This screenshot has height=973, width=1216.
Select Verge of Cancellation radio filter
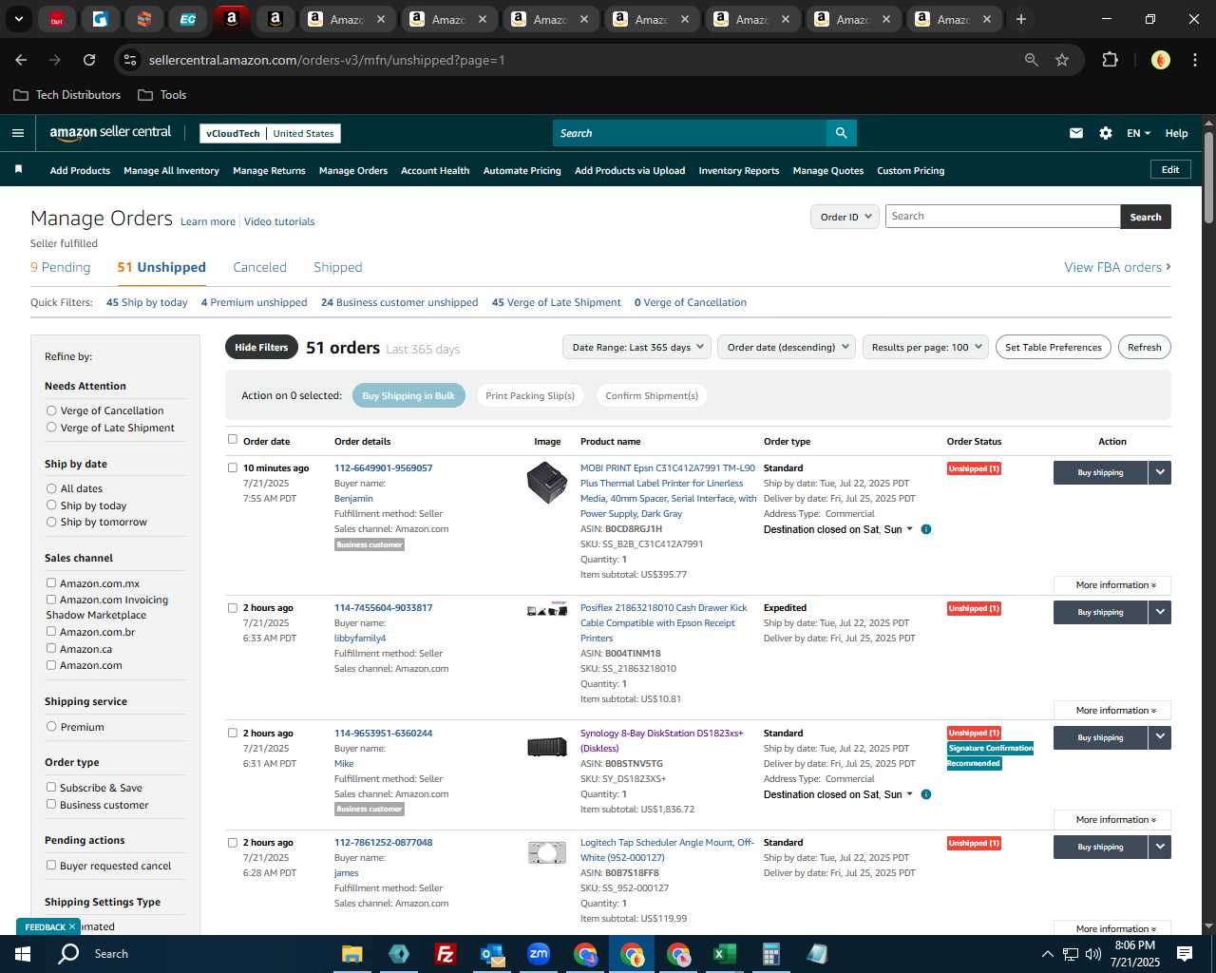tap(51, 410)
